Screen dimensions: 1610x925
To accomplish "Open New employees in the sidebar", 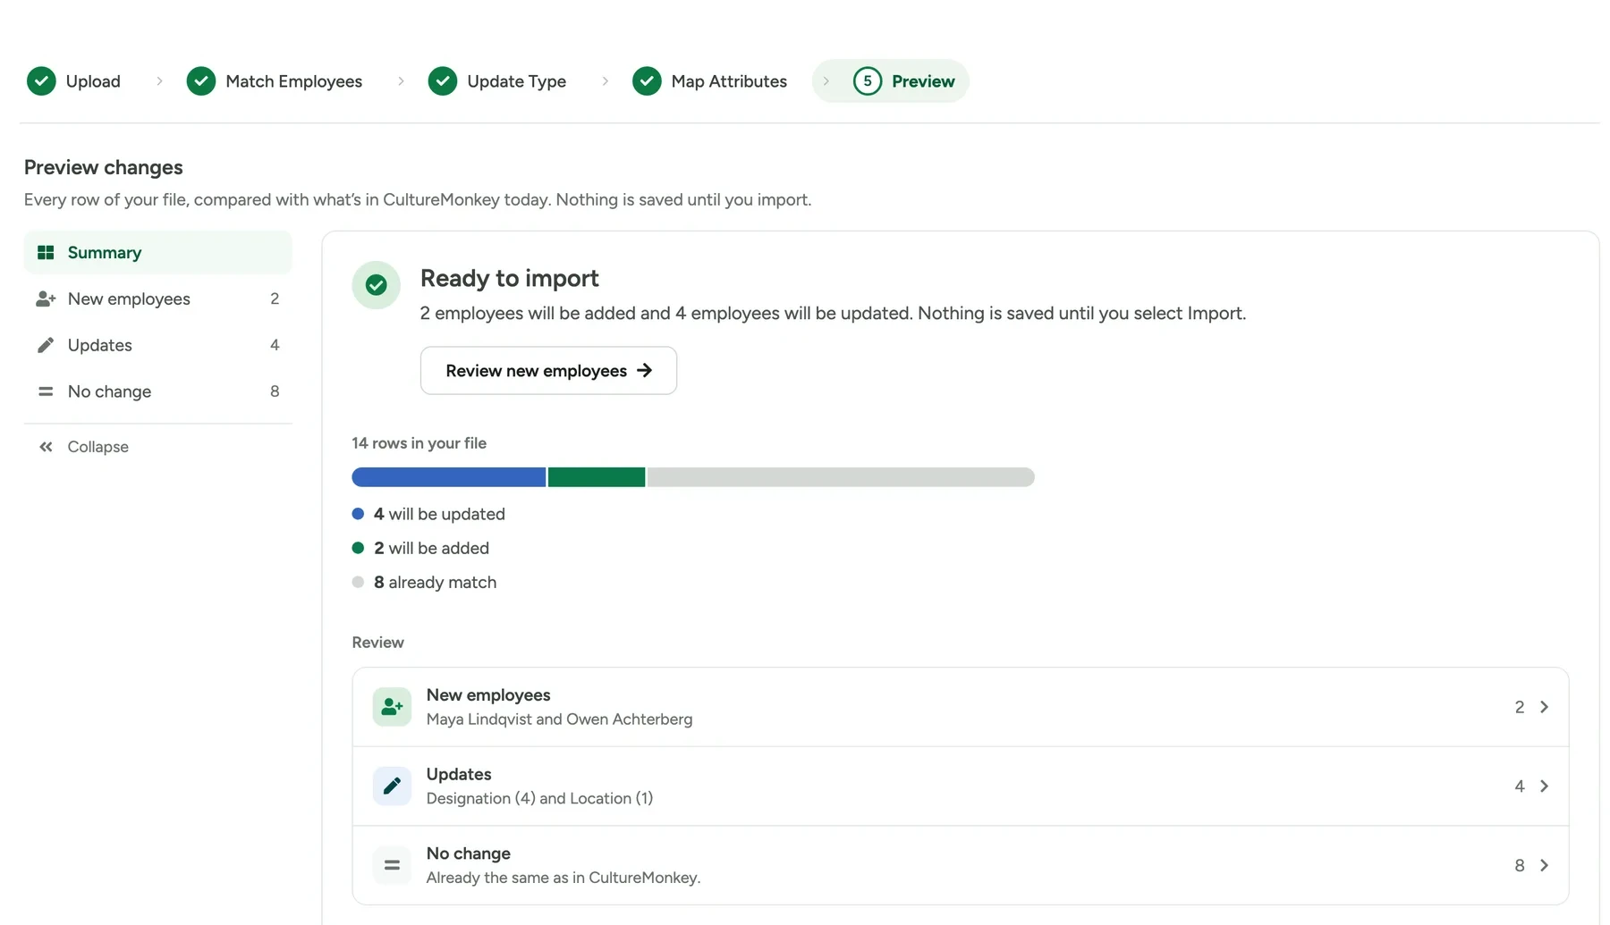I will 158,299.
